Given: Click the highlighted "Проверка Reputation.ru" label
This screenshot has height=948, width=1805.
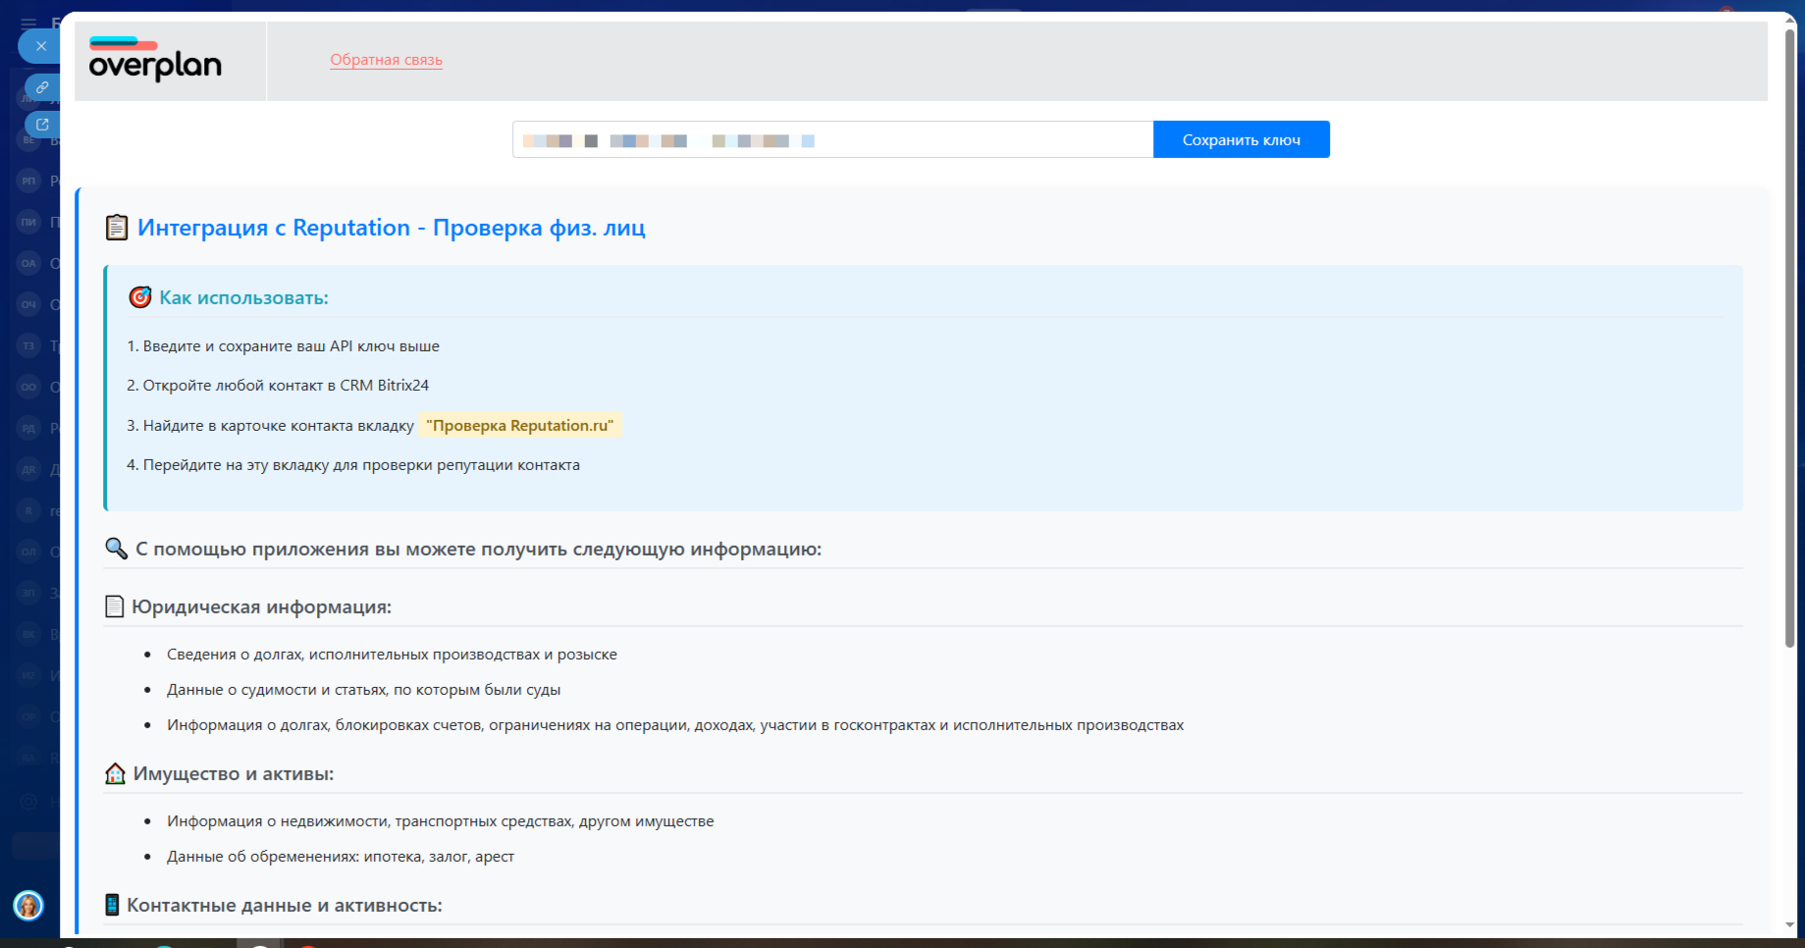Looking at the screenshot, I should coord(519,425).
